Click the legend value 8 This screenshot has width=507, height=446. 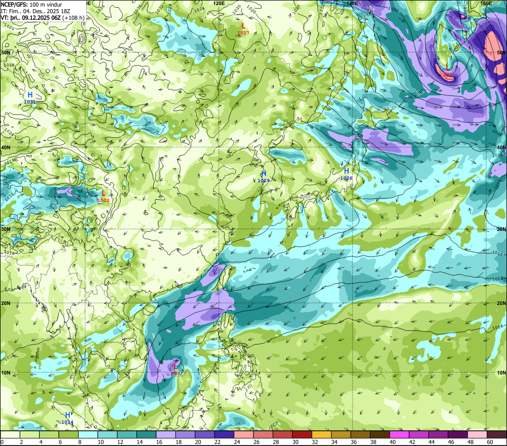[x=80, y=442]
